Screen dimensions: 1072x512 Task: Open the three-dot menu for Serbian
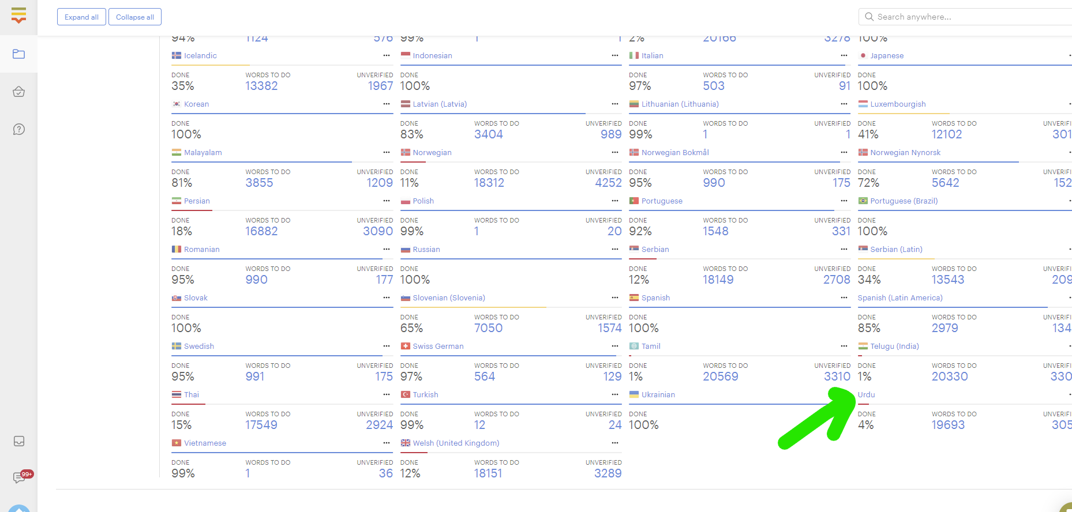click(844, 250)
